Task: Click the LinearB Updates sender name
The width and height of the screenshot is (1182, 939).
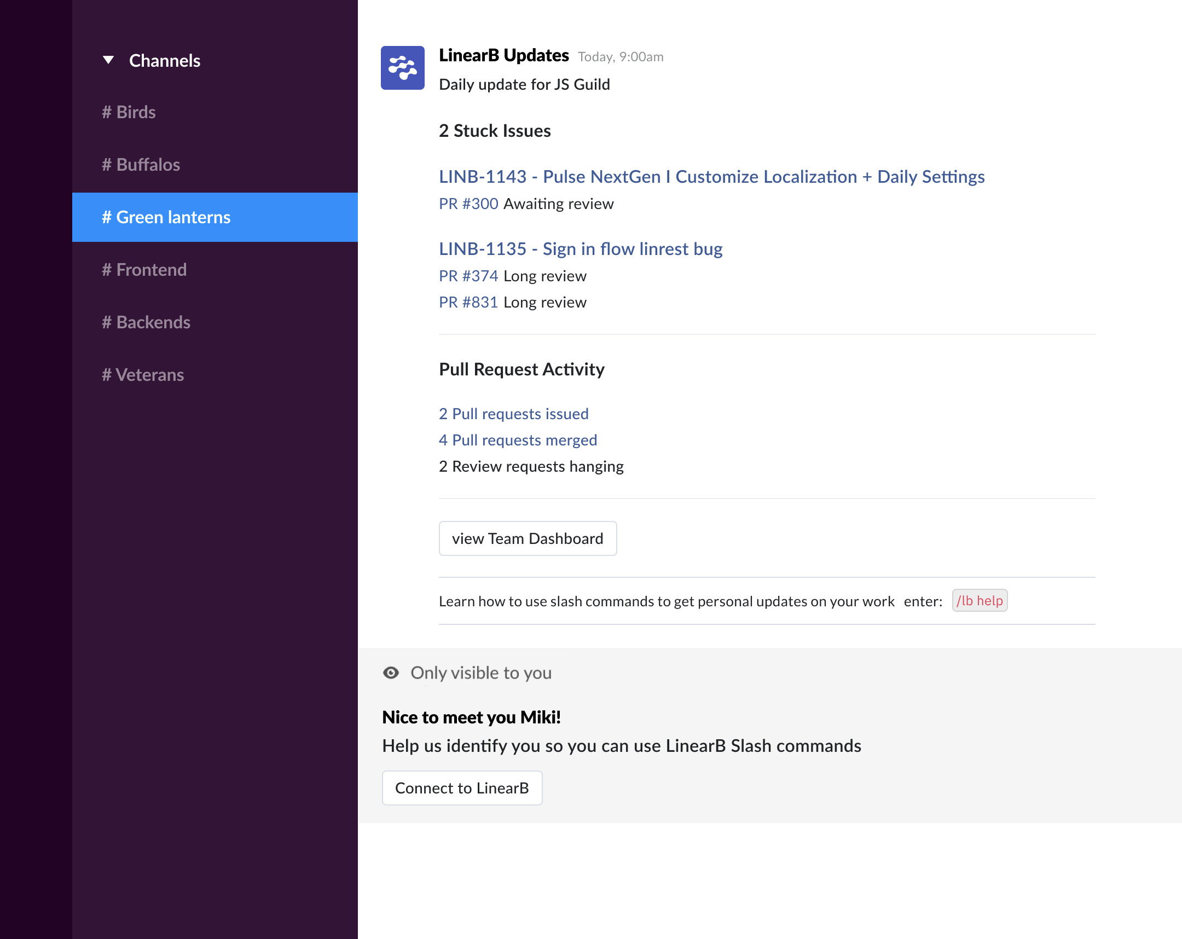Action: (503, 55)
